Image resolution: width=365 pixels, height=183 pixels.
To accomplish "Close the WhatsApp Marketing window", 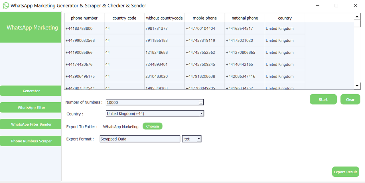I will click(x=355, y=6).
